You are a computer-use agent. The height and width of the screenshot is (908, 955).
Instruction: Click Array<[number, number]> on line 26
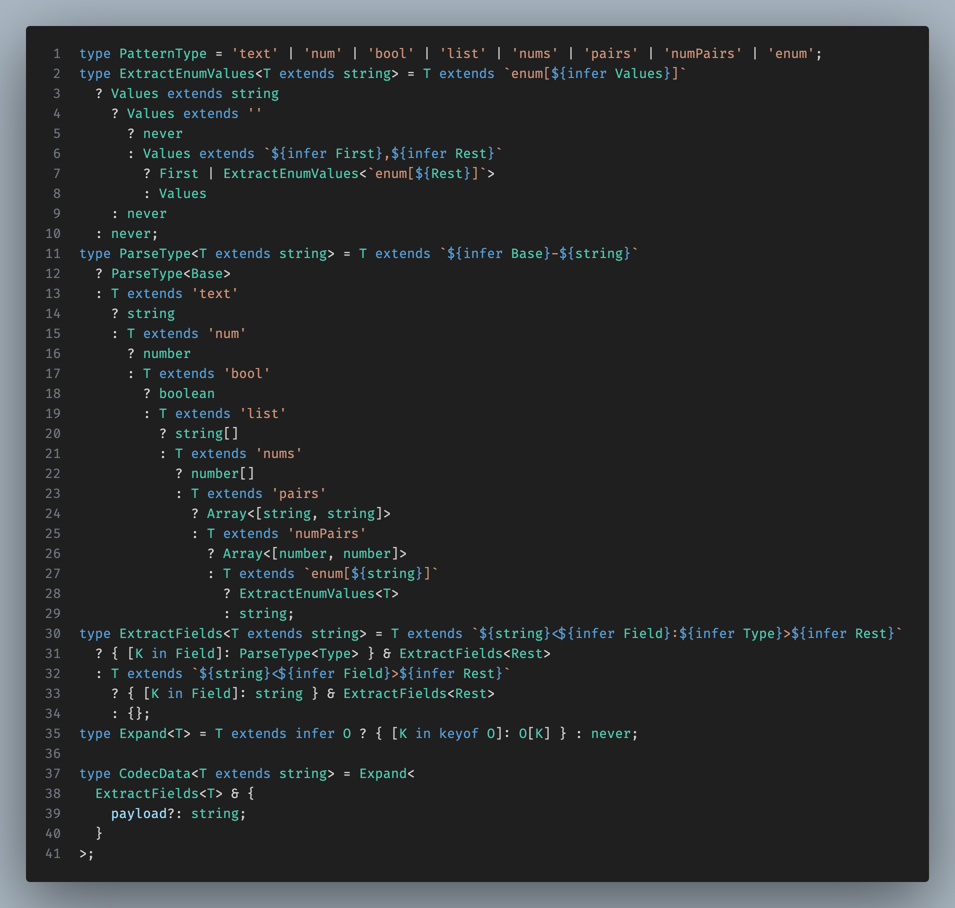[314, 553]
